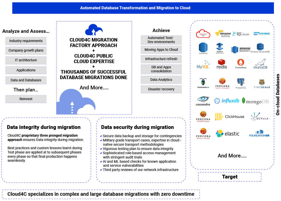Screen dimensions: 281x201
Task: Click the Oracle Cloud logo
Action: (x=203, y=34)
